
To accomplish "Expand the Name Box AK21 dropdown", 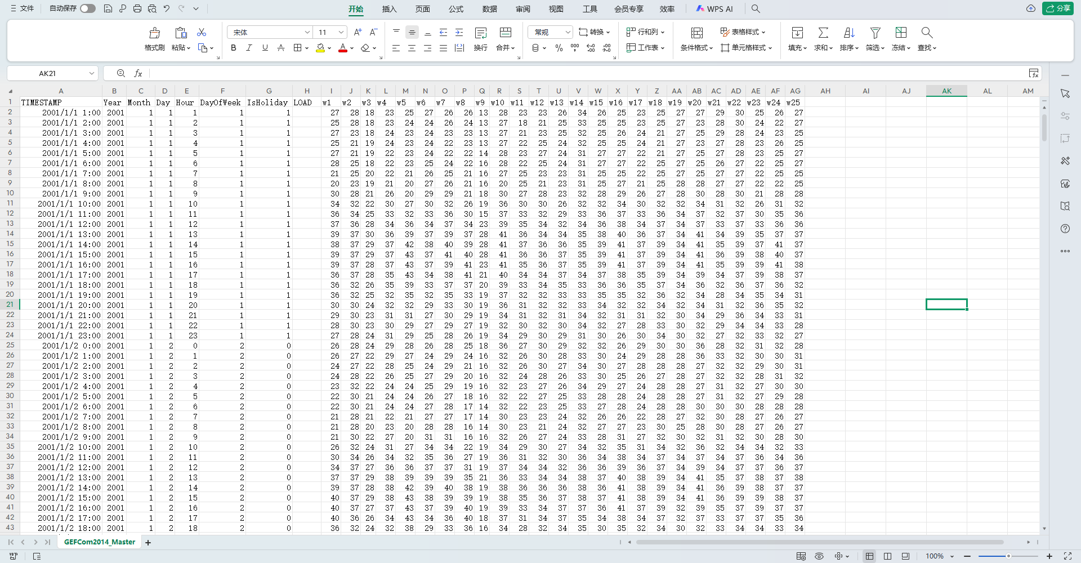I will 91,73.
